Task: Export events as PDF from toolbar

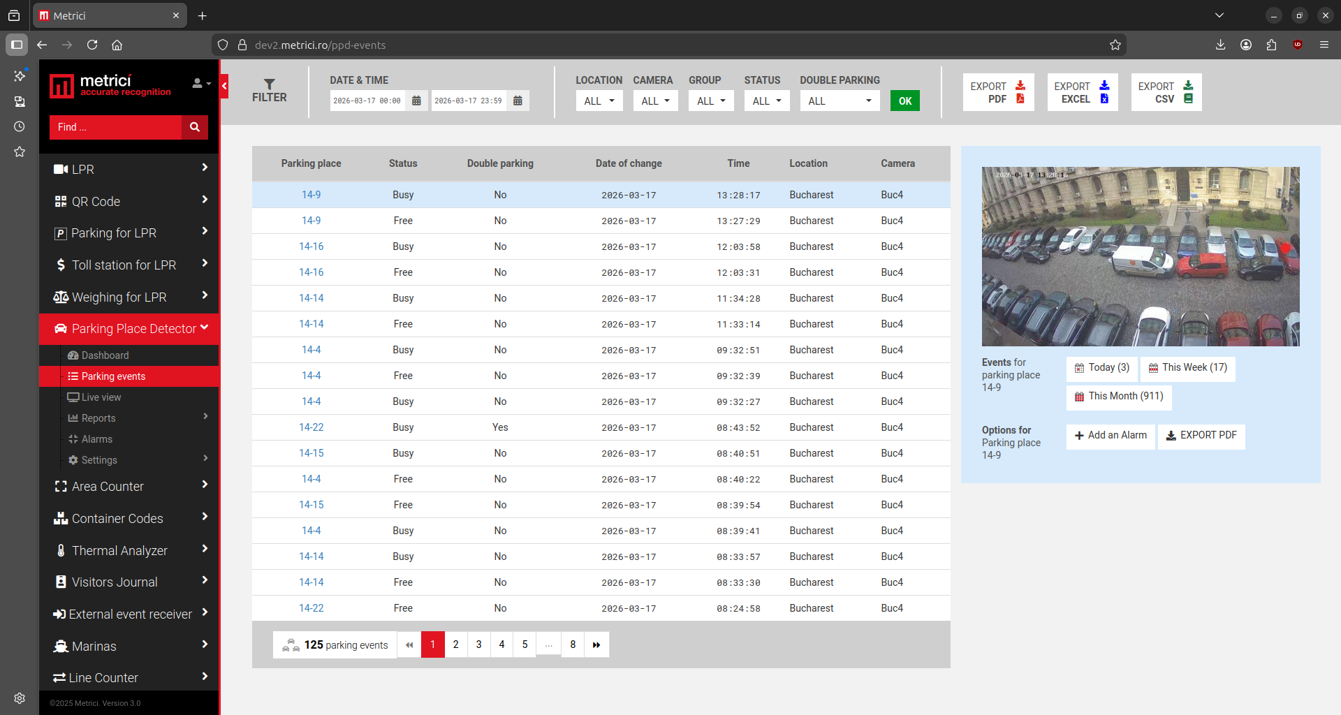Action: [998, 92]
